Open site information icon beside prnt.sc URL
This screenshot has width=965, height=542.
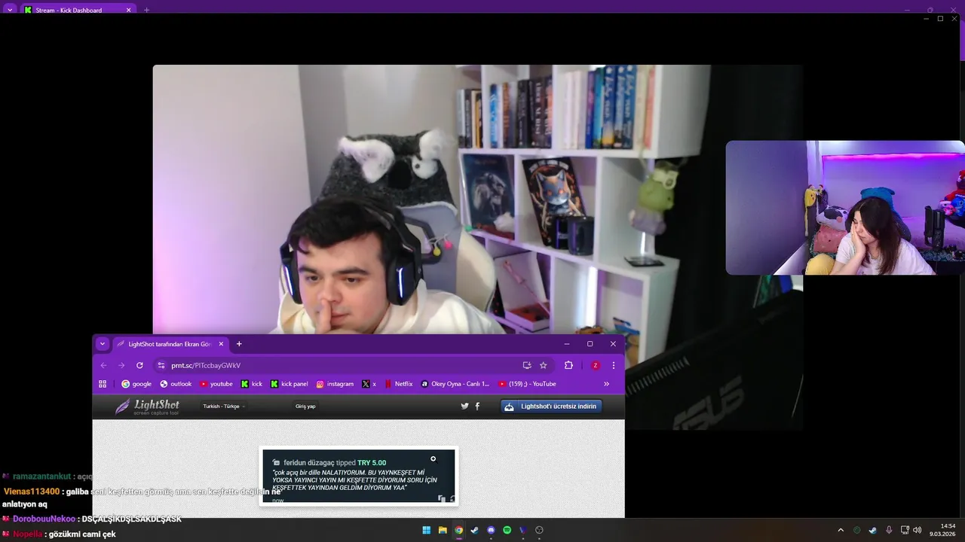click(161, 365)
